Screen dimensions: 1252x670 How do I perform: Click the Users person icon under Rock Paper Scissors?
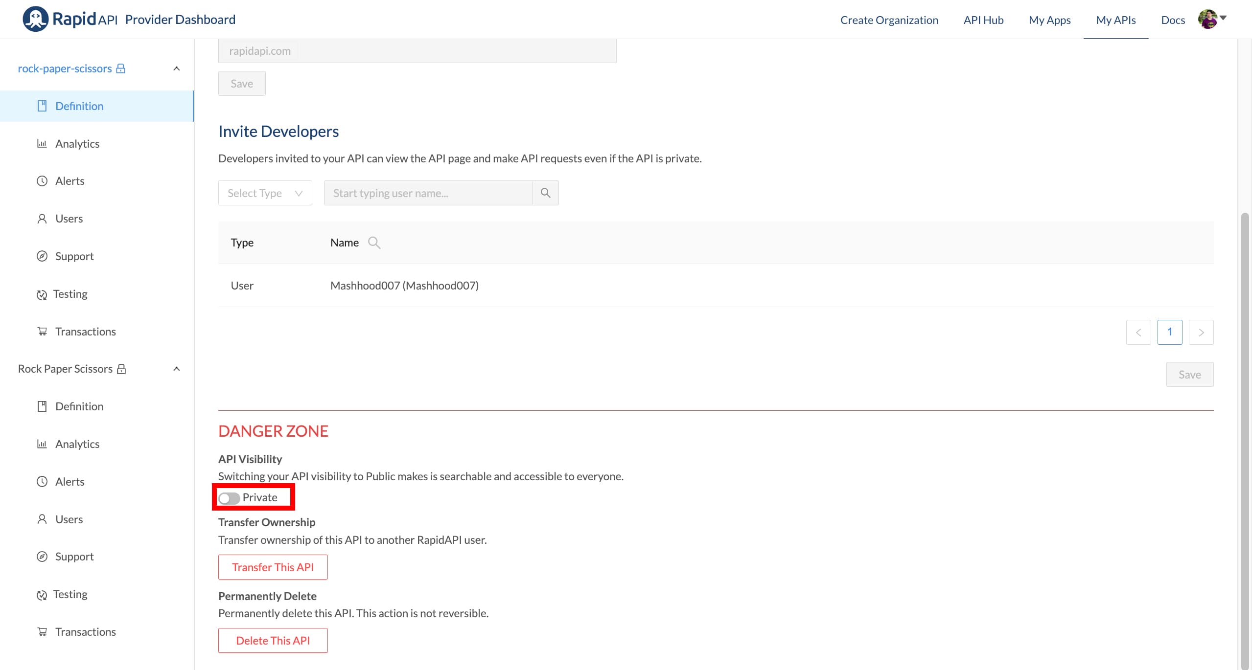(42, 519)
